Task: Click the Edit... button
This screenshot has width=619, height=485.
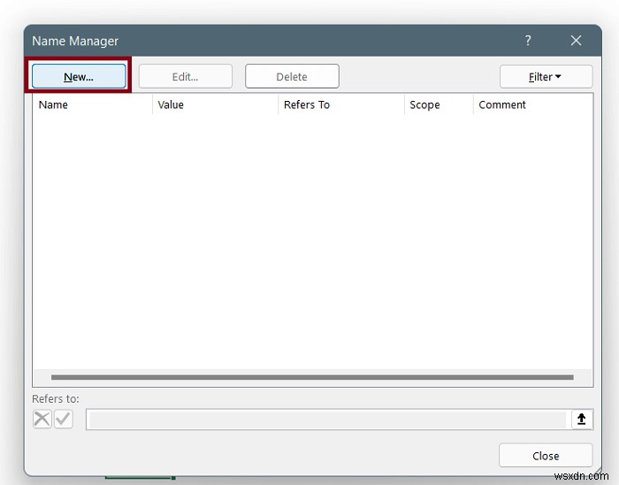Action: [x=185, y=76]
